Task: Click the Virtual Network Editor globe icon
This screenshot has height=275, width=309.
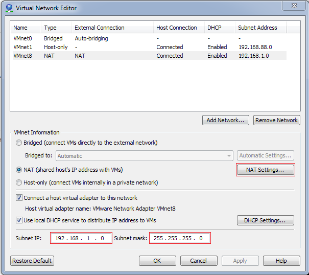Action: coord(9,8)
